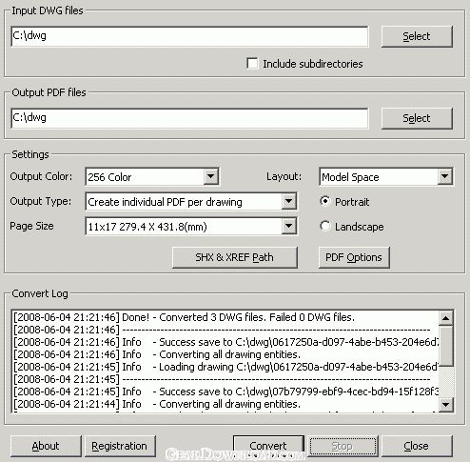470x462 pixels.
Task: Click the Convert Log scroll up arrow
Action: point(446,318)
